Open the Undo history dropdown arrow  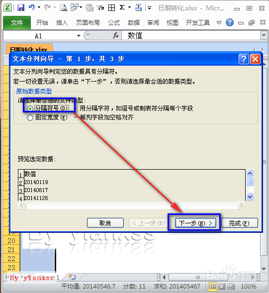(39, 7)
